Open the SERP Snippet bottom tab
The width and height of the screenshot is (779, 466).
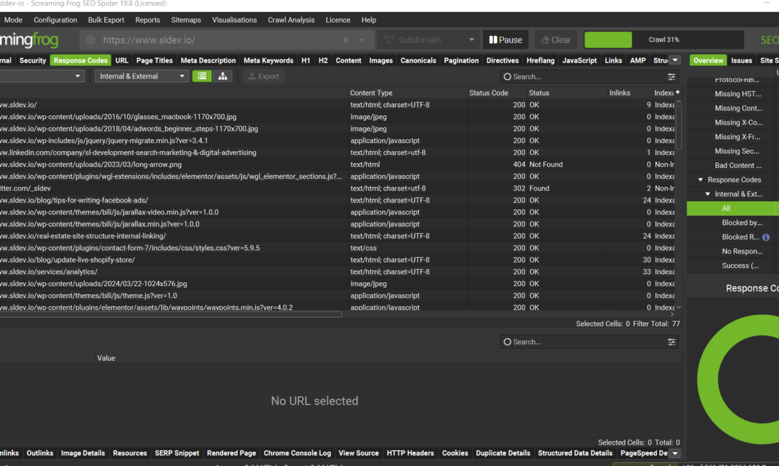click(x=177, y=453)
